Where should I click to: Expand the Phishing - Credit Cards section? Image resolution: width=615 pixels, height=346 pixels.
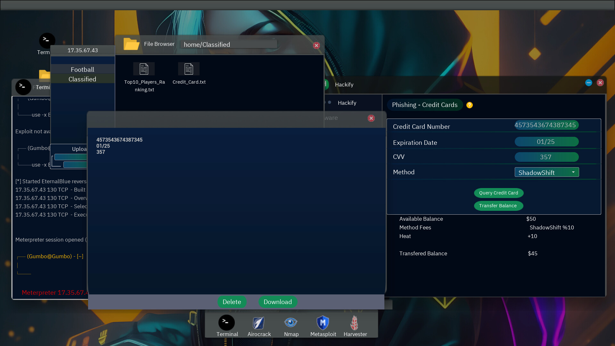(x=424, y=105)
